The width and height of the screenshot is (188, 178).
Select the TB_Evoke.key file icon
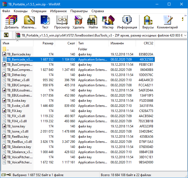coord(4,101)
